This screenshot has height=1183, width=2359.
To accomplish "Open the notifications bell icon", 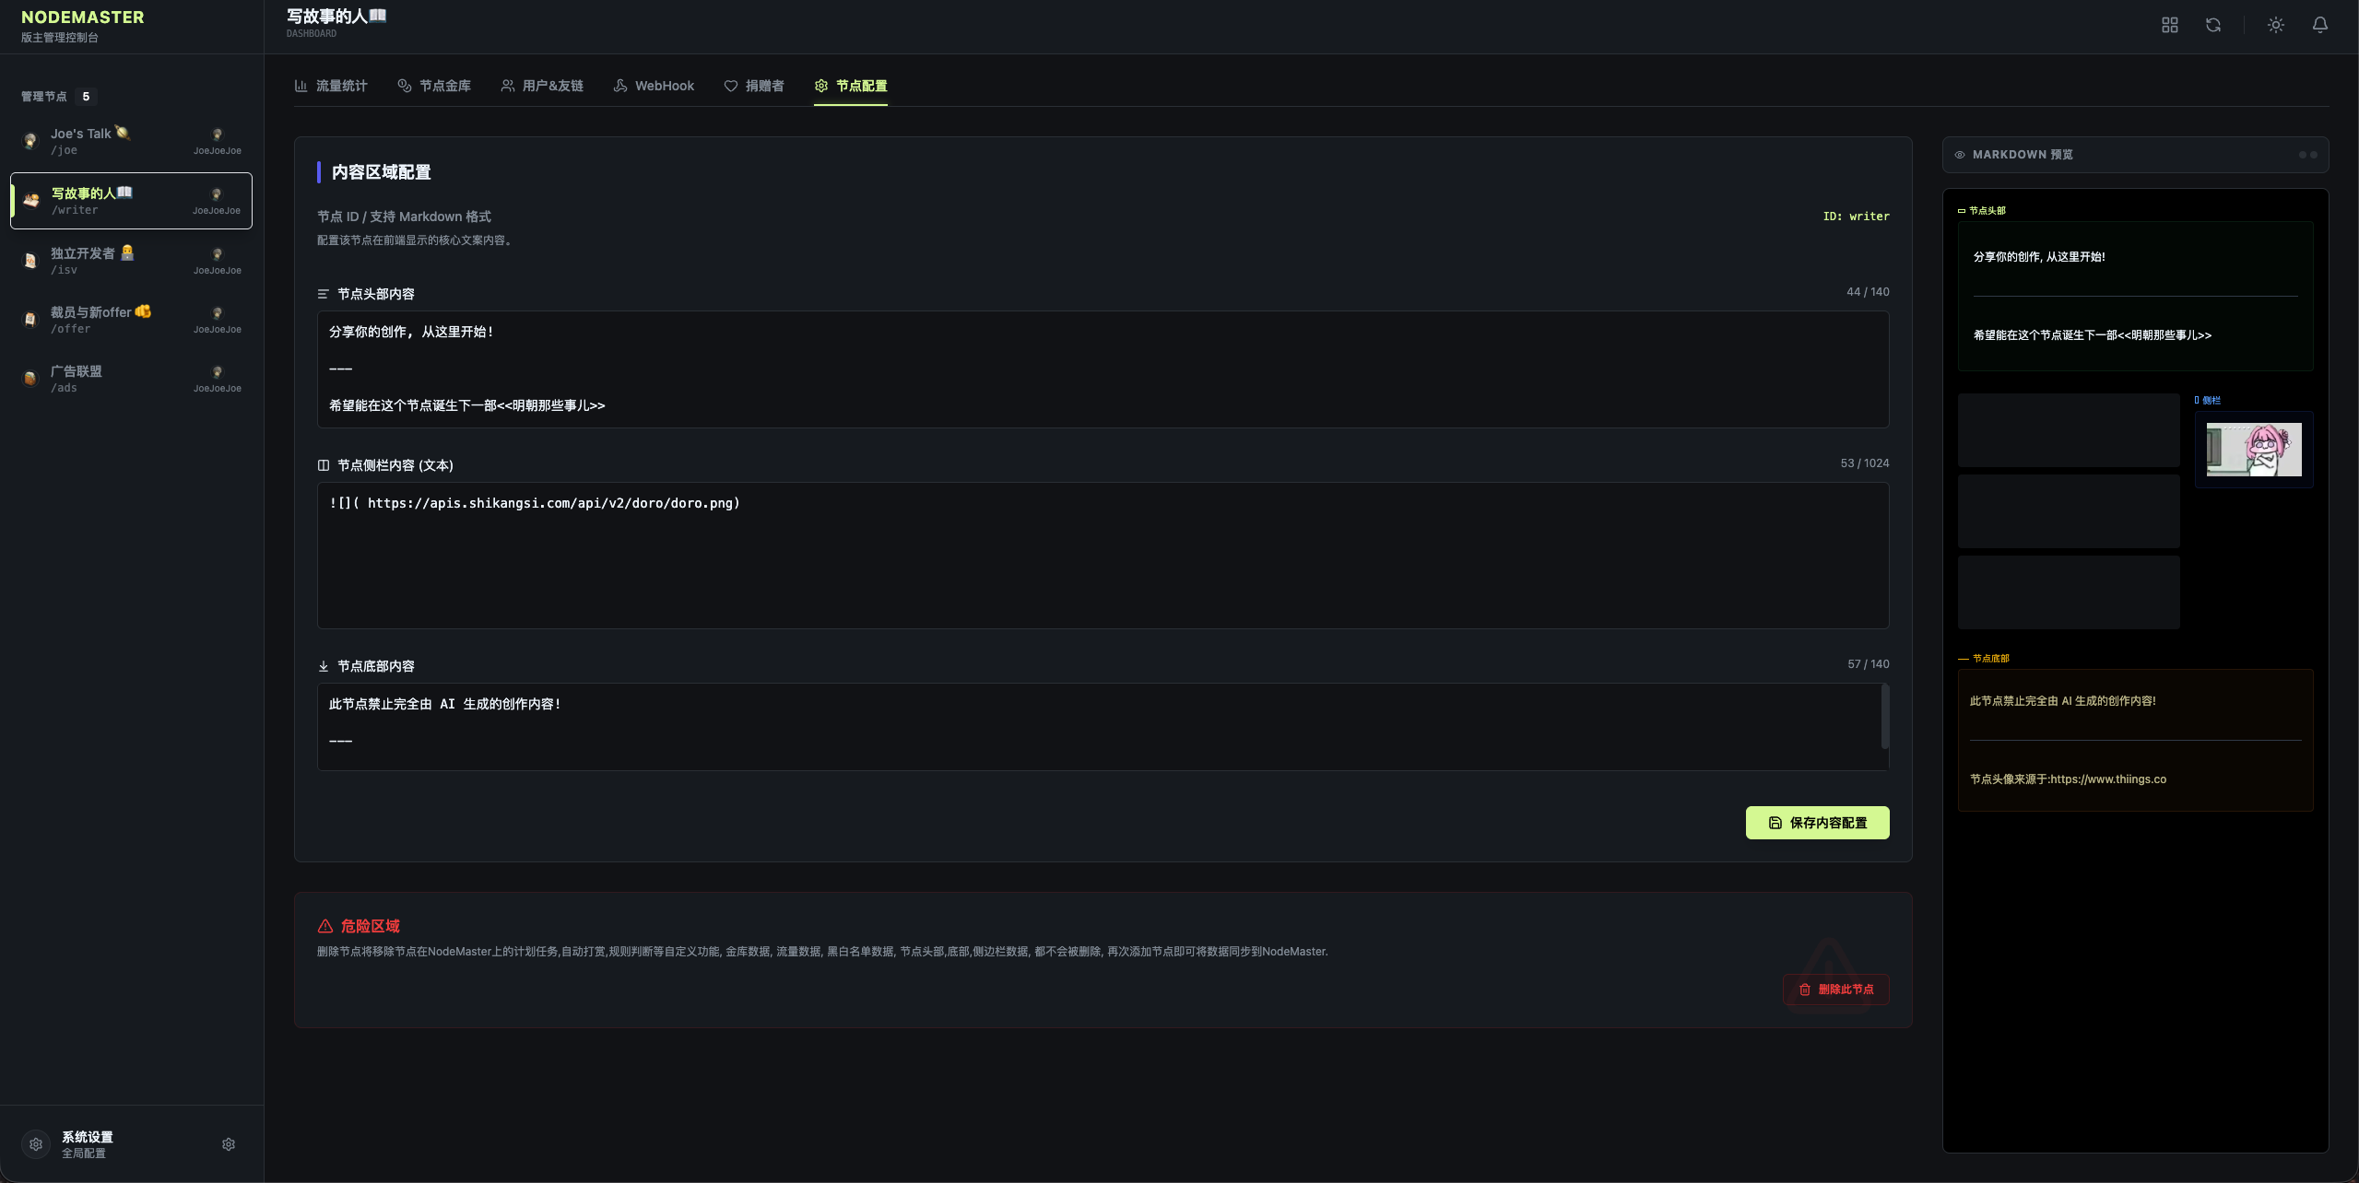I will click(2319, 25).
